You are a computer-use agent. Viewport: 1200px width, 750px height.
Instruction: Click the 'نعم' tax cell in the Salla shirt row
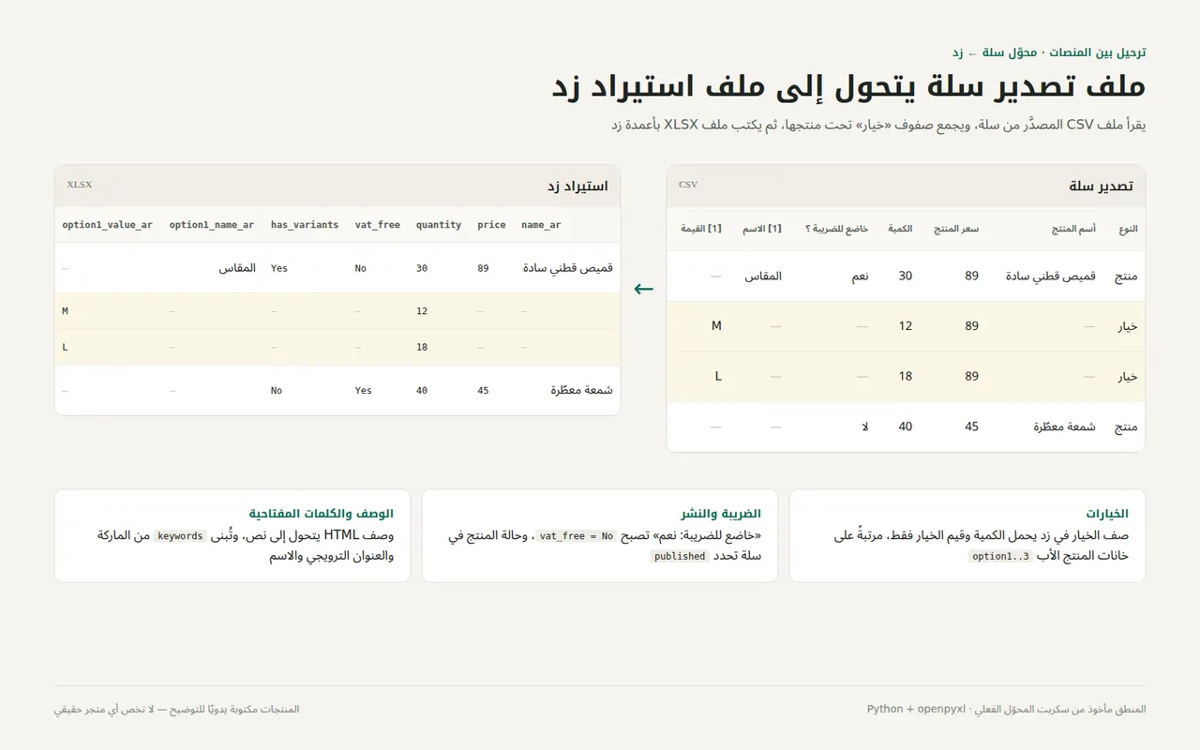(860, 276)
